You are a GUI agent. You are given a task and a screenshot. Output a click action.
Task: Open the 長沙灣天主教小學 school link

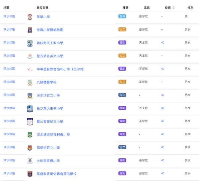click(50, 108)
